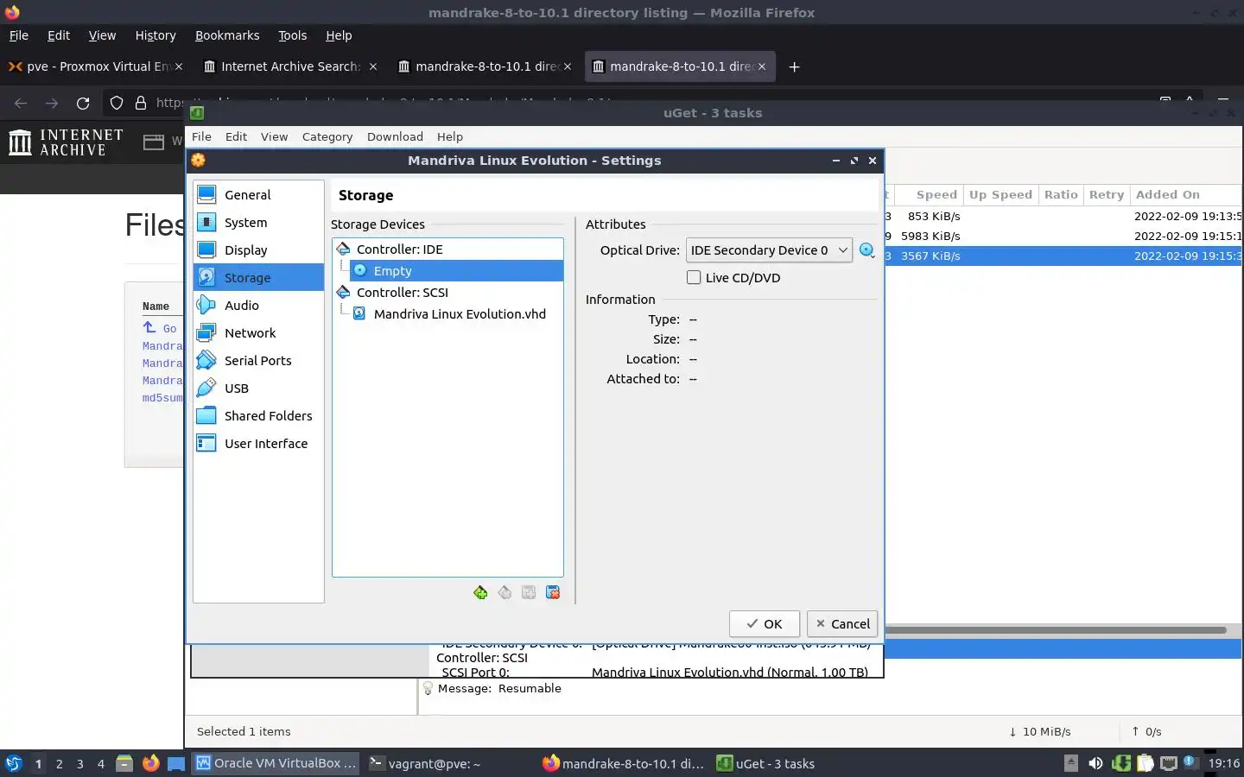Open uGet File menu

tap(201, 136)
